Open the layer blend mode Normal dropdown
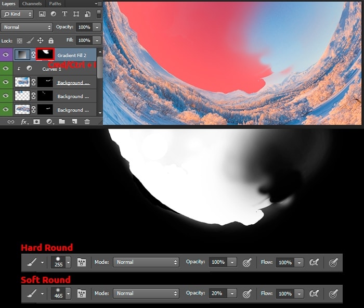 [x=27, y=27]
